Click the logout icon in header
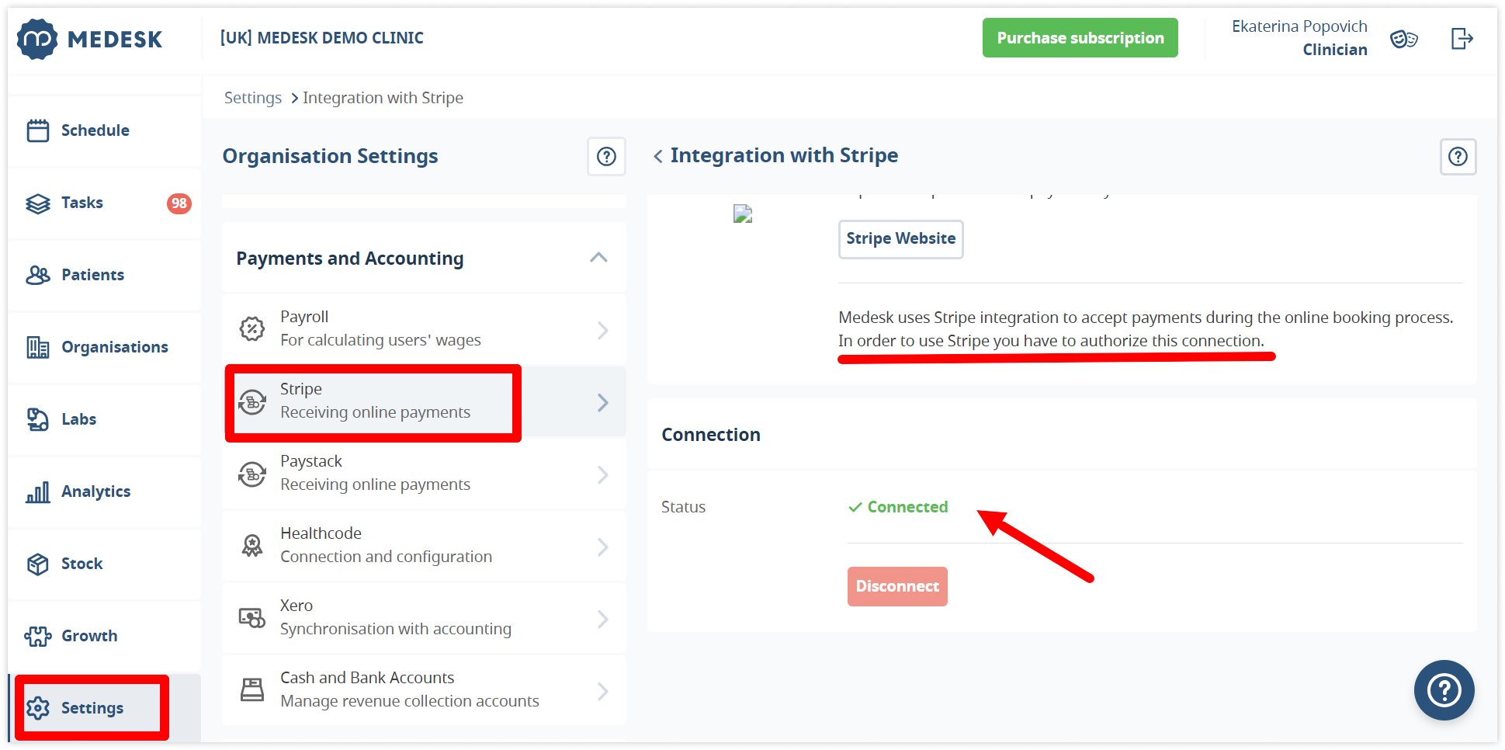The height and width of the screenshot is (750, 1505). (1462, 38)
